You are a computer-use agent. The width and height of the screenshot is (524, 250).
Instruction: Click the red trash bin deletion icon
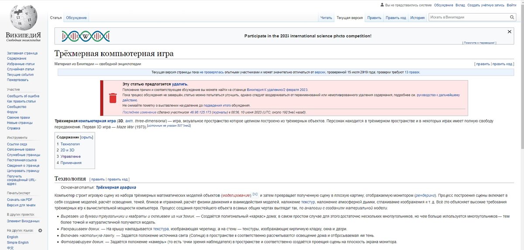click(x=113, y=97)
